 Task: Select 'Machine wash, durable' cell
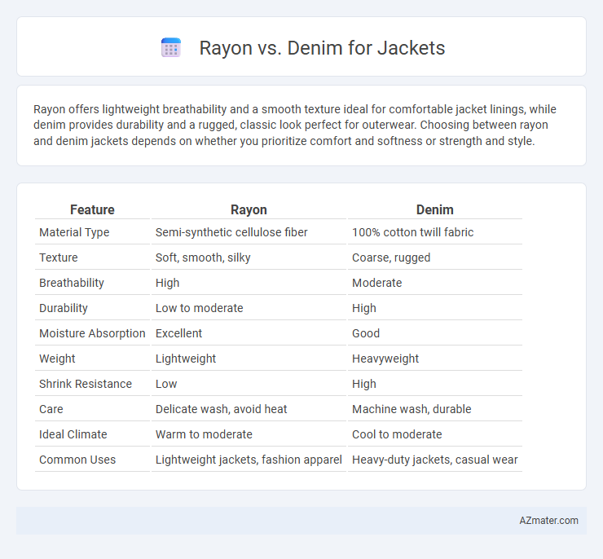412,409
